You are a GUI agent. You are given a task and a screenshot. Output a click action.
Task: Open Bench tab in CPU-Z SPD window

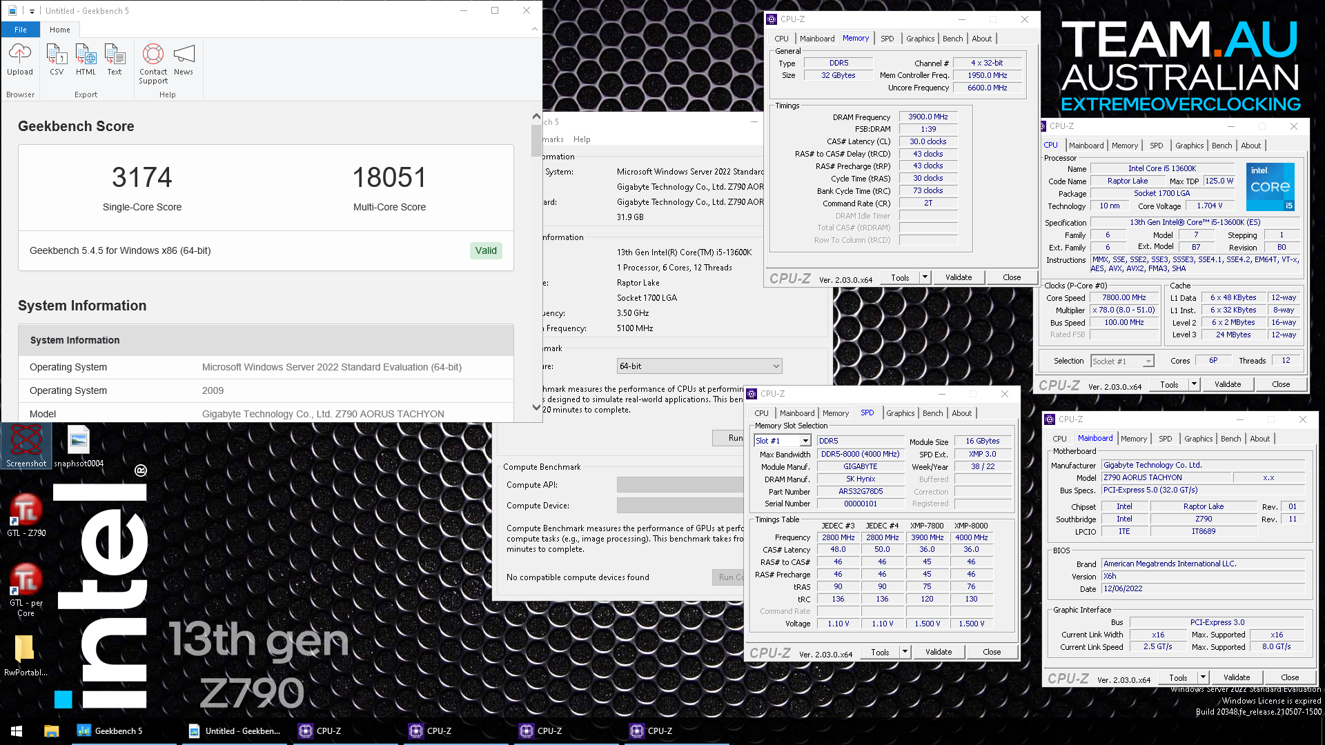[932, 413]
